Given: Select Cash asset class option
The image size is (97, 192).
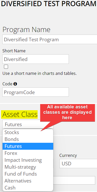Looking at the screenshot, I should [x=28, y=188].
